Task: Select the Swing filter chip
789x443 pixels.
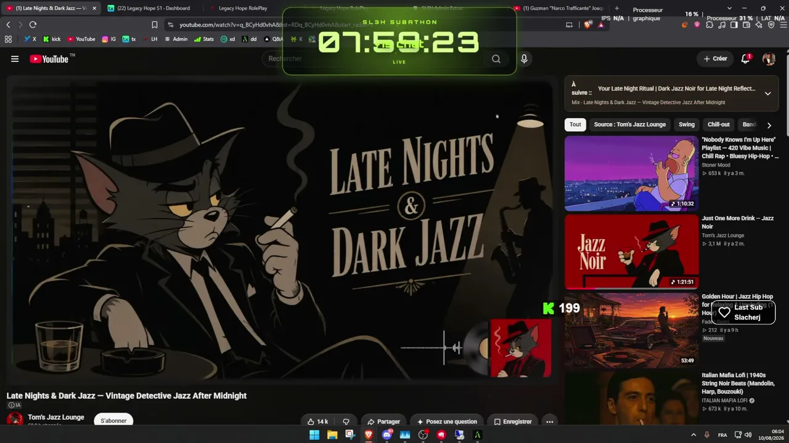Action: click(x=687, y=124)
